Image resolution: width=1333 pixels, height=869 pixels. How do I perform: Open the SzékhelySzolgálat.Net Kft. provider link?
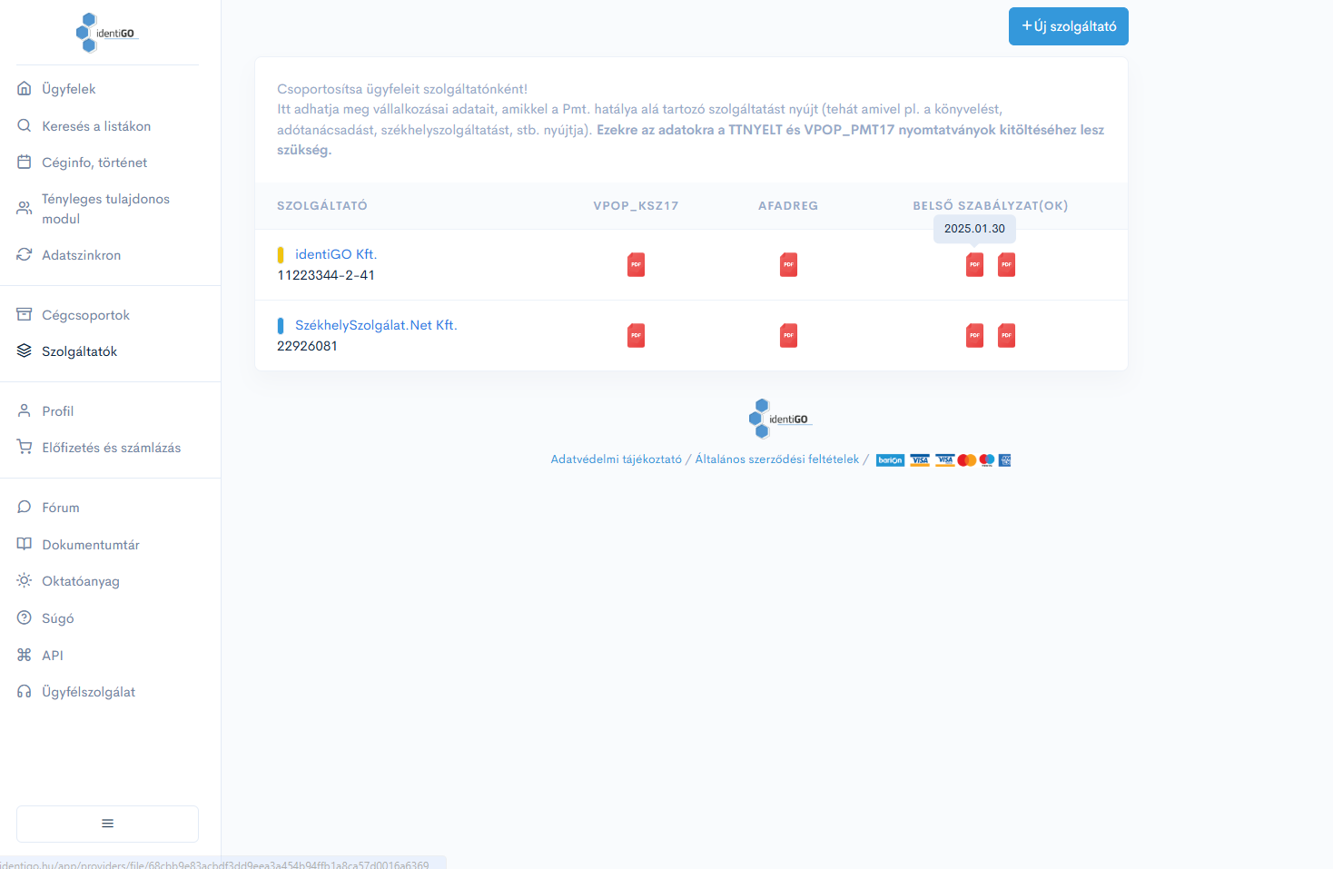pos(375,325)
